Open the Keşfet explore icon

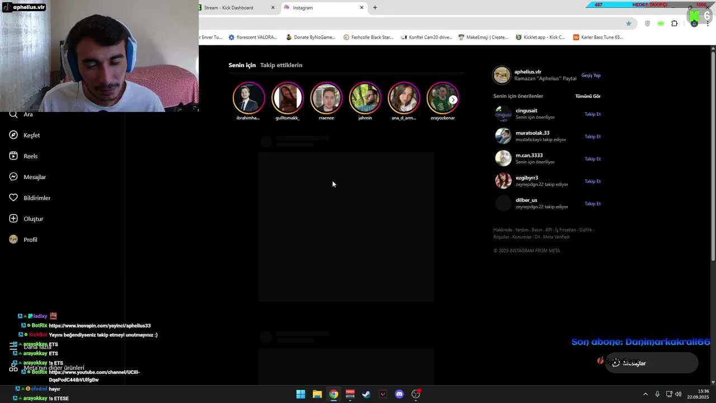pyautogui.click(x=13, y=135)
